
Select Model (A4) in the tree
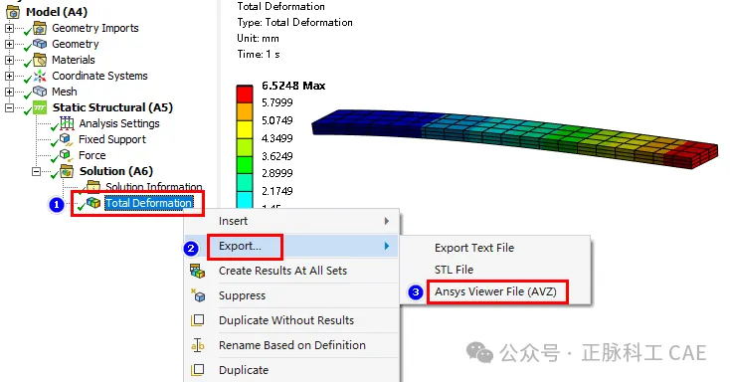point(57,12)
